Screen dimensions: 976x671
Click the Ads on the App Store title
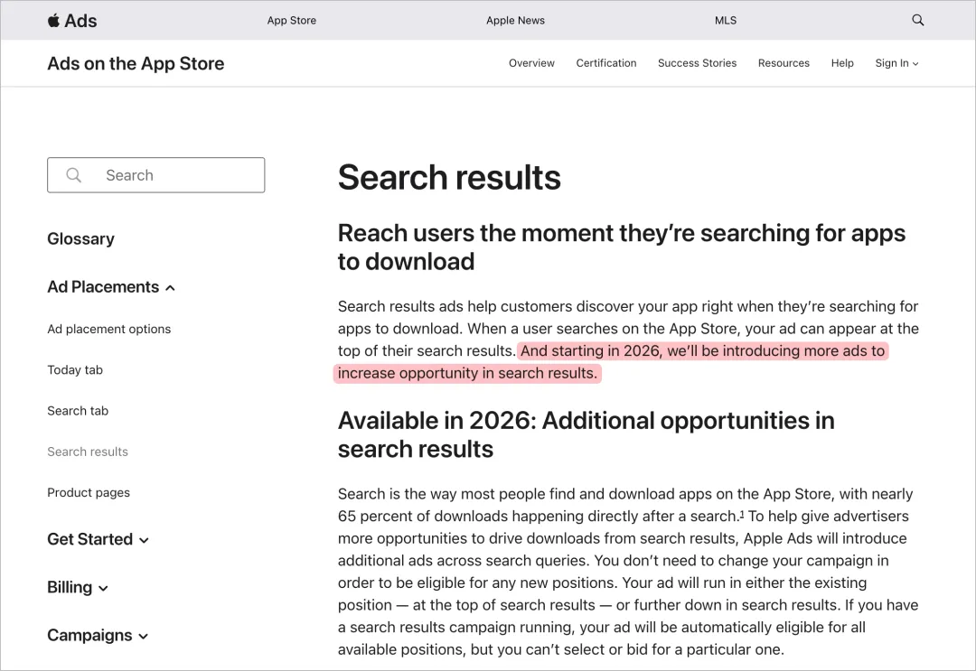click(x=136, y=63)
